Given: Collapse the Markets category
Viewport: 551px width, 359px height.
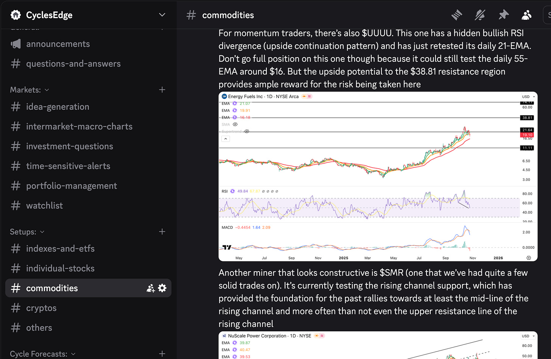Looking at the screenshot, I should [x=47, y=90].
